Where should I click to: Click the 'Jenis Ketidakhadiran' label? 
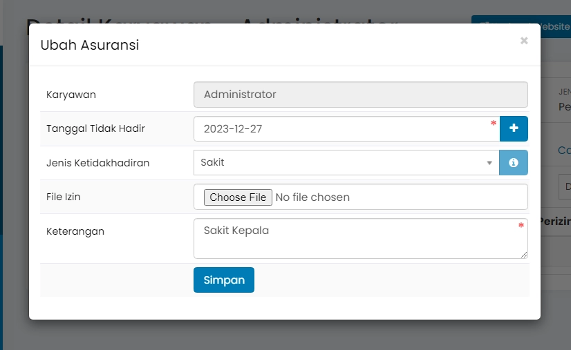coord(97,163)
